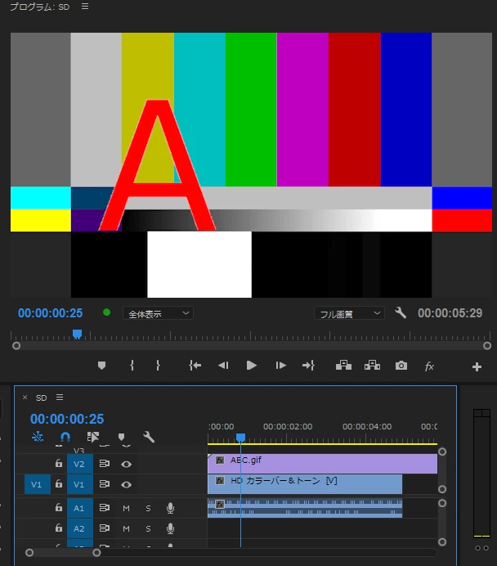The height and width of the screenshot is (566, 497).
Task: Target the V1 track header
Action: coord(79,484)
